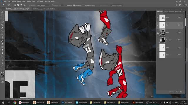Select the Move tool
The image size is (188, 105).
point(2,12)
